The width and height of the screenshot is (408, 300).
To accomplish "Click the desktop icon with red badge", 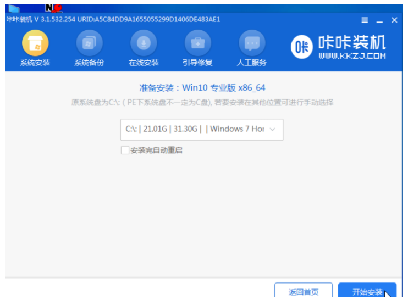I will pyautogui.click(x=53, y=8).
